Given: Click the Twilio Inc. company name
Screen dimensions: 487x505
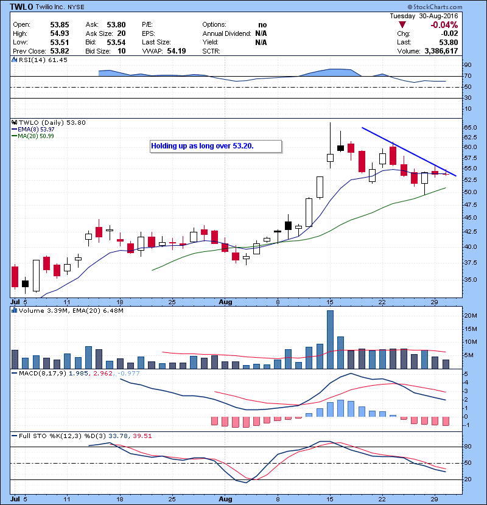Looking at the screenshot, I should point(51,7).
